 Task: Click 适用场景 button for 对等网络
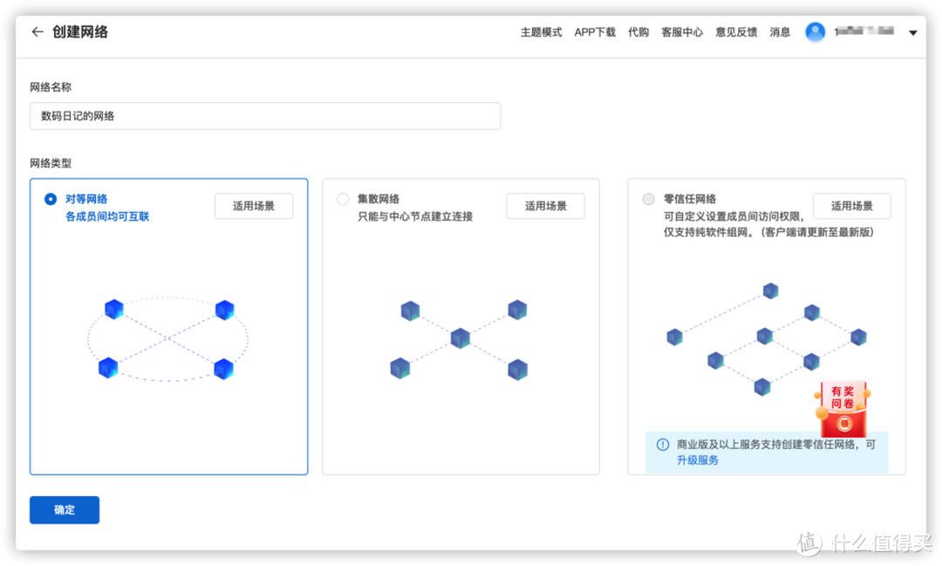point(254,206)
